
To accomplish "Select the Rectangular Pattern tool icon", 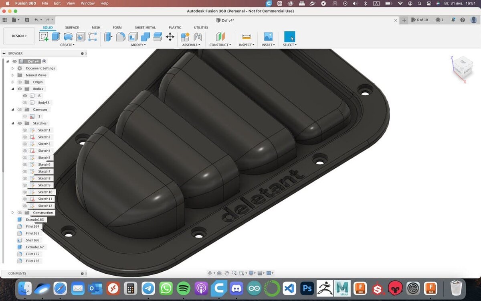I will tap(93, 37).
